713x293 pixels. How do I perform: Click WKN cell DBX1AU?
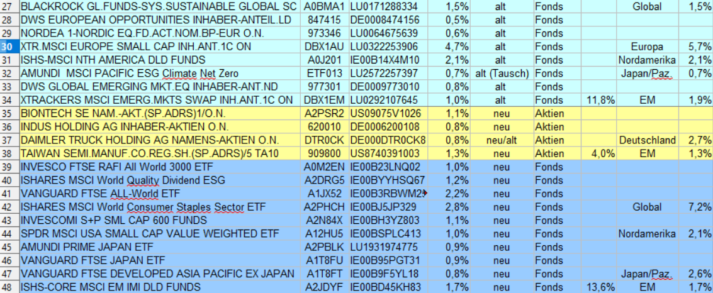[324, 47]
